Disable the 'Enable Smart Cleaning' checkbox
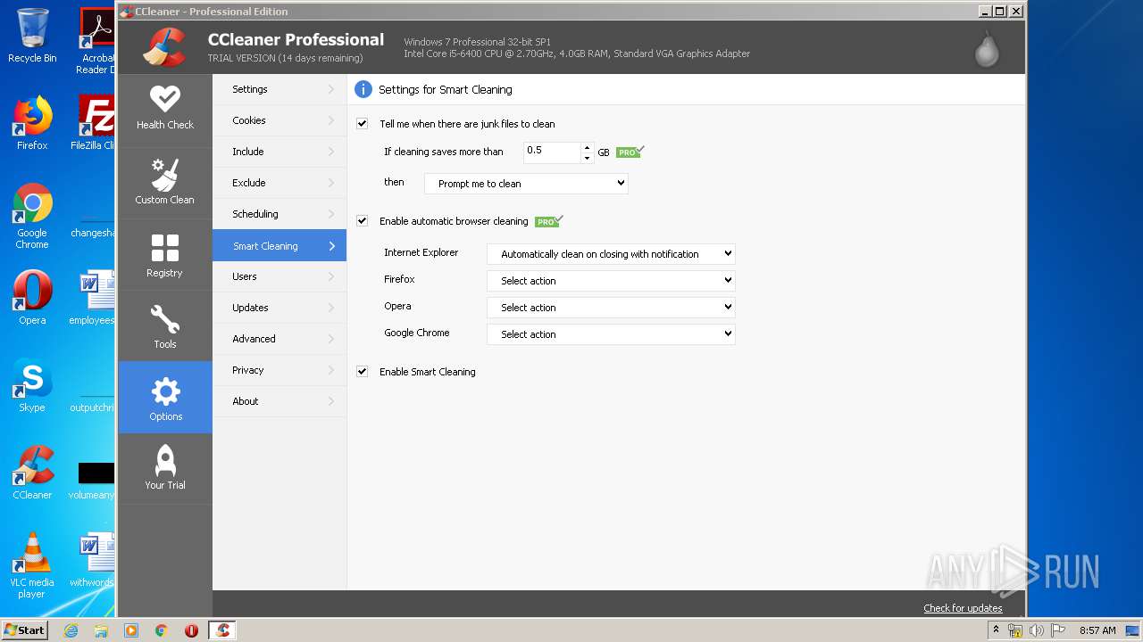 tap(362, 372)
